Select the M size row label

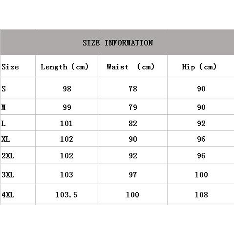(4, 107)
